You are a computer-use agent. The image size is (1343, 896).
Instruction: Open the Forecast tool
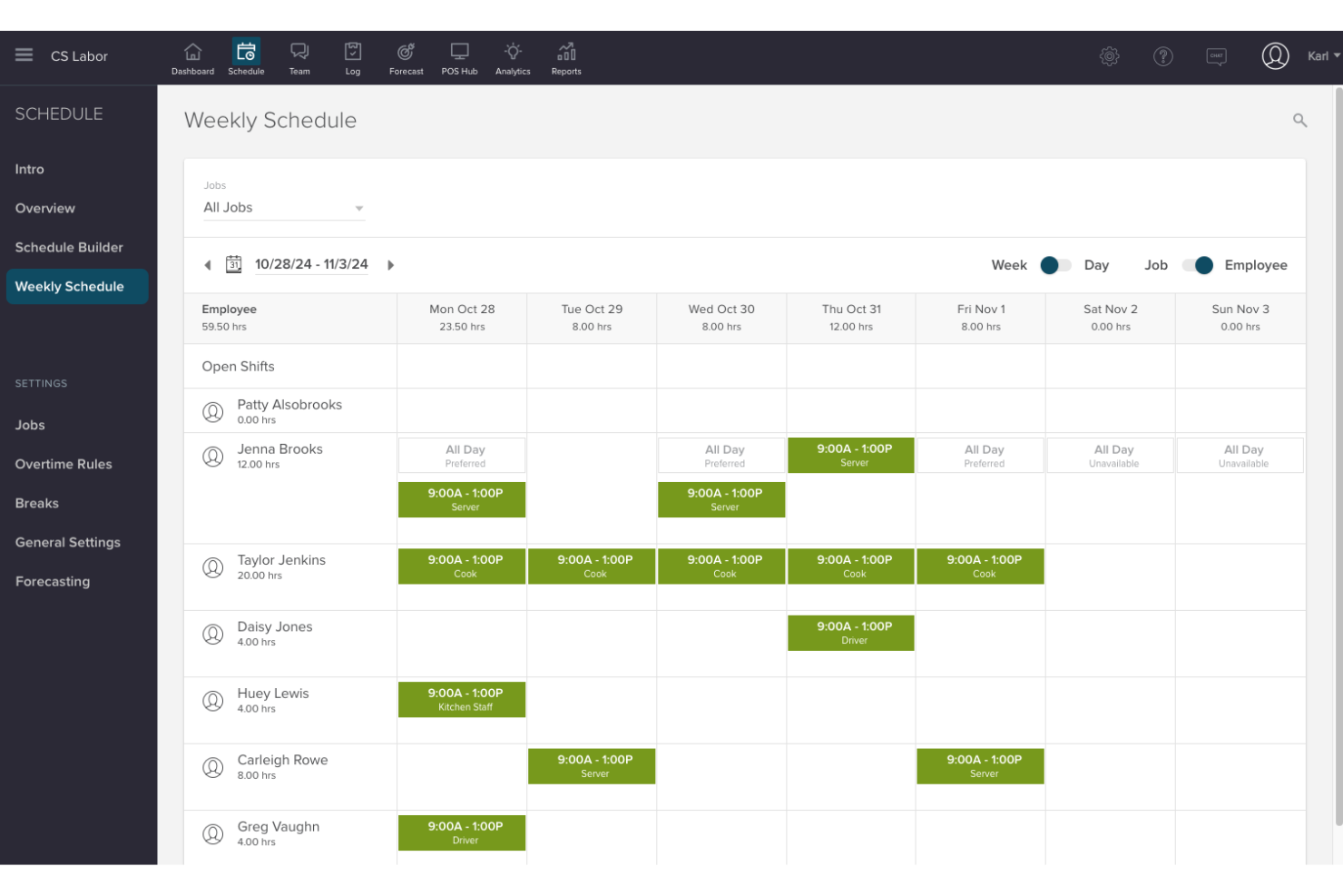406,56
